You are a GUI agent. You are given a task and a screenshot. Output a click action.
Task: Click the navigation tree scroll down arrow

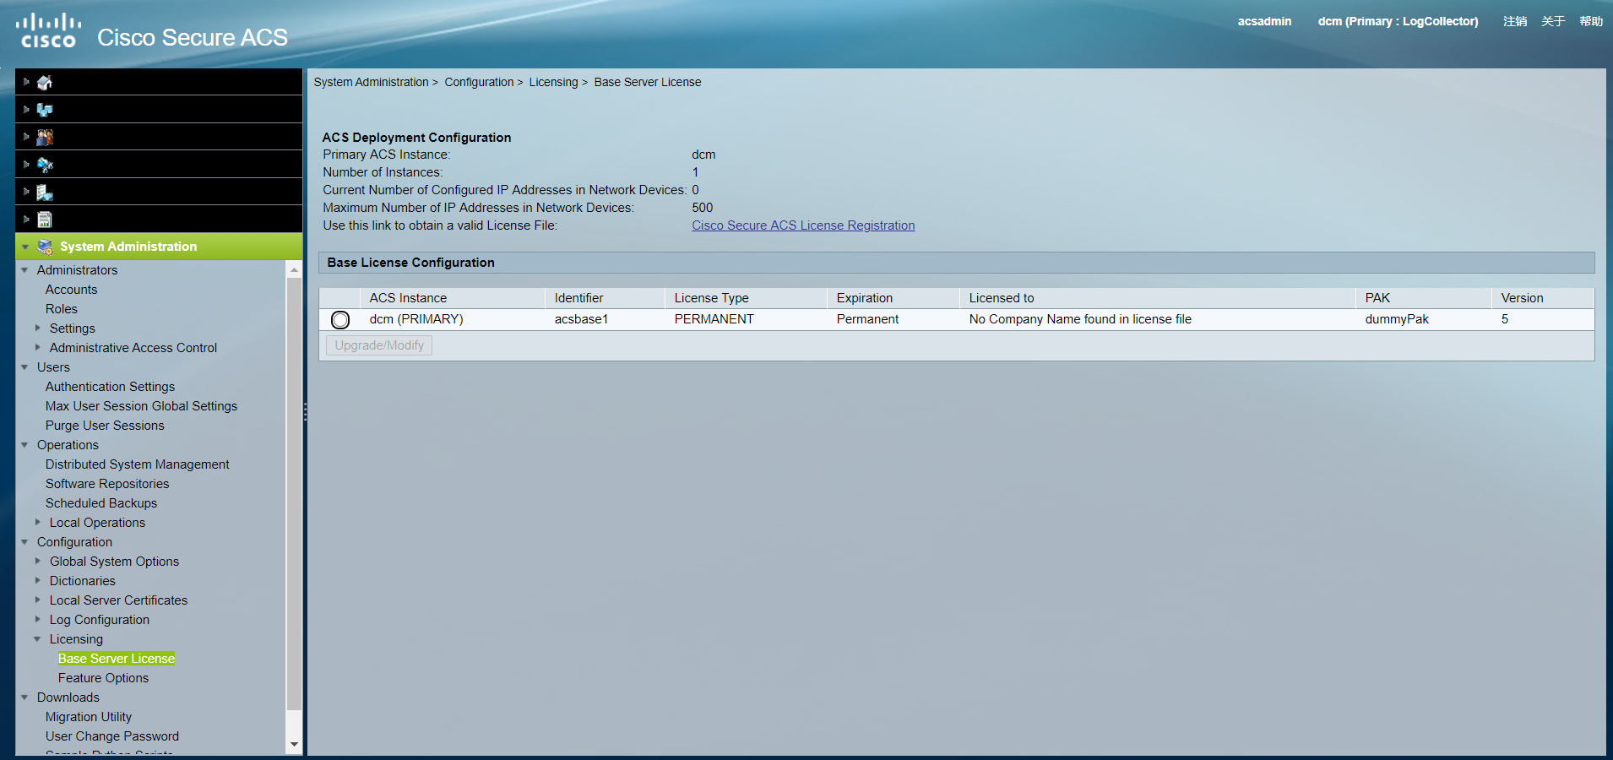pyautogui.click(x=294, y=744)
